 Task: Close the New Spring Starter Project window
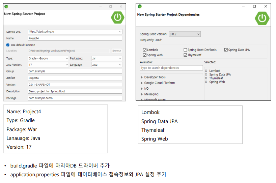pyautogui.click(x=121, y=6)
